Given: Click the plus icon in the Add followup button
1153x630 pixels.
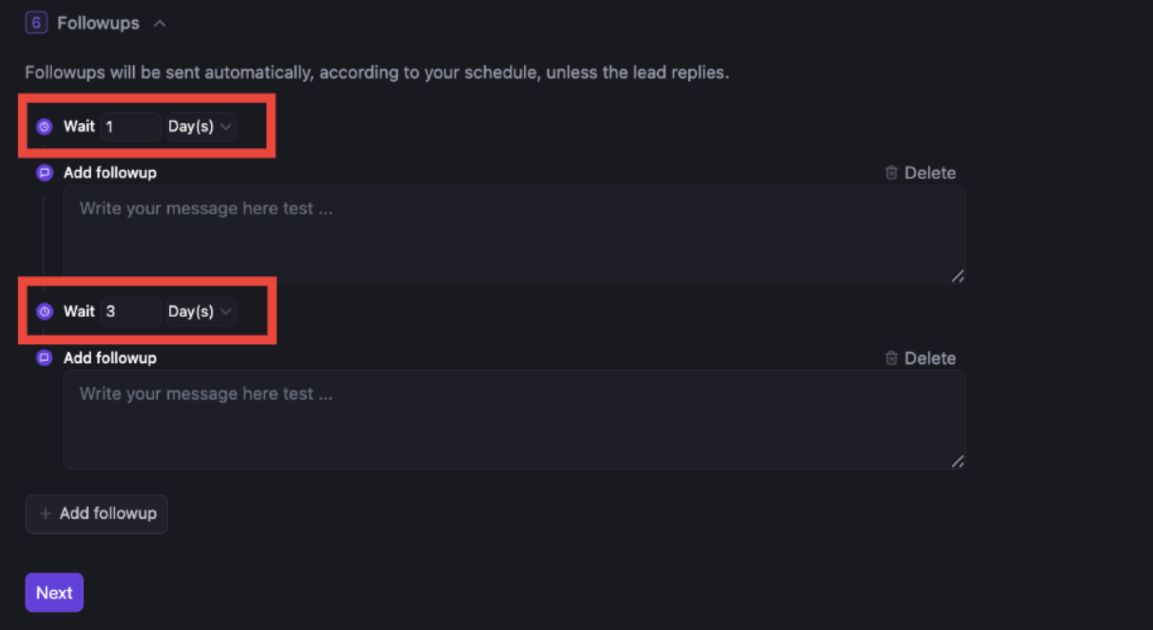Looking at the screenshot, I should (x=45, y=513).
